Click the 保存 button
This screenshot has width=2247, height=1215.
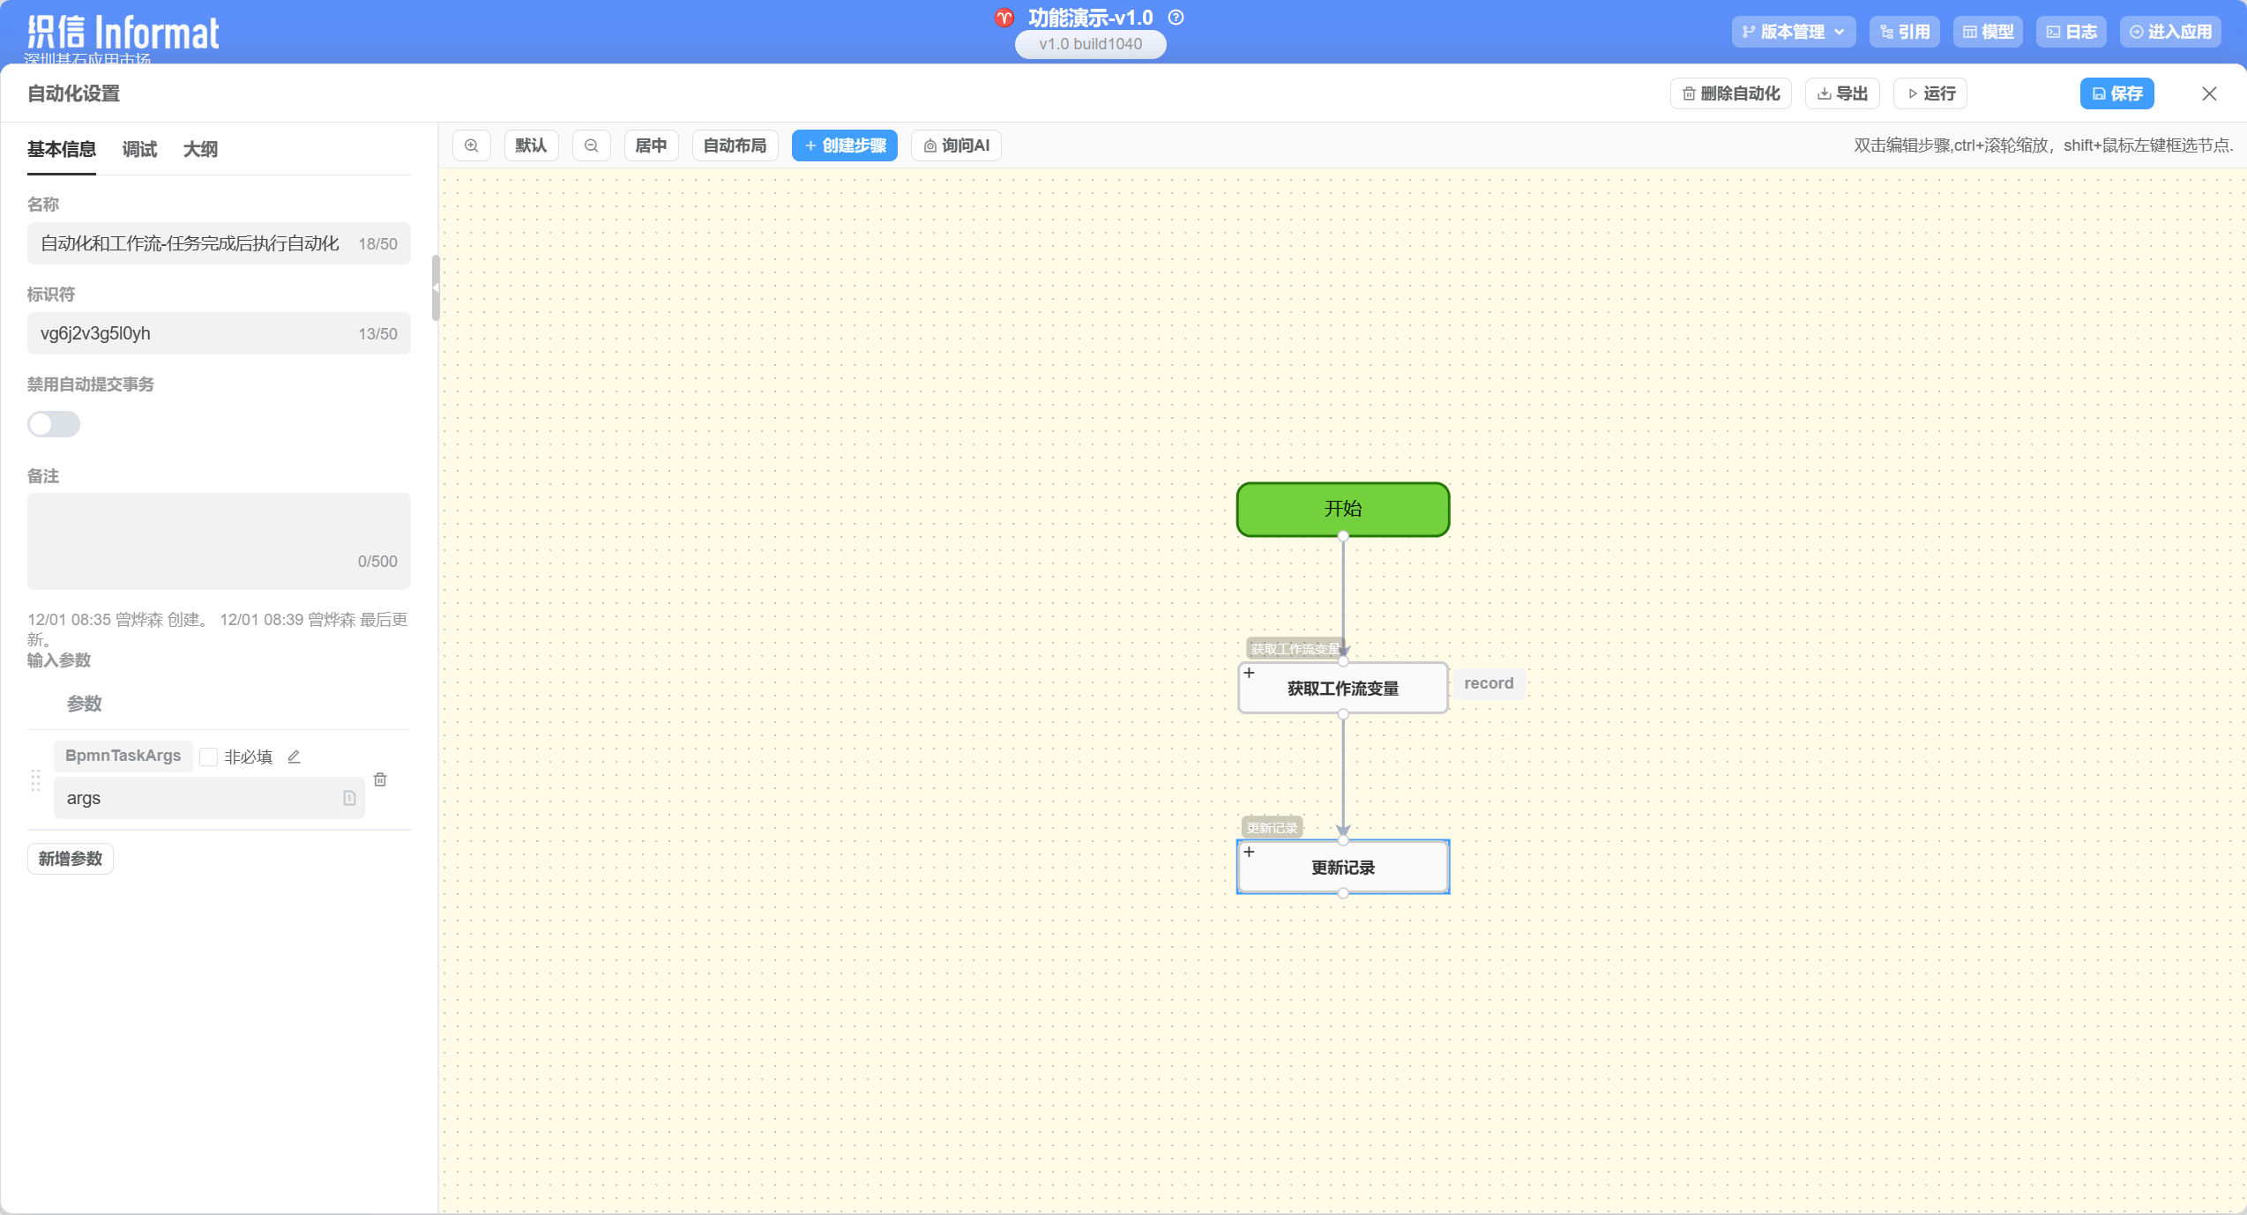pyautogui.click(x=2116, y=93)
